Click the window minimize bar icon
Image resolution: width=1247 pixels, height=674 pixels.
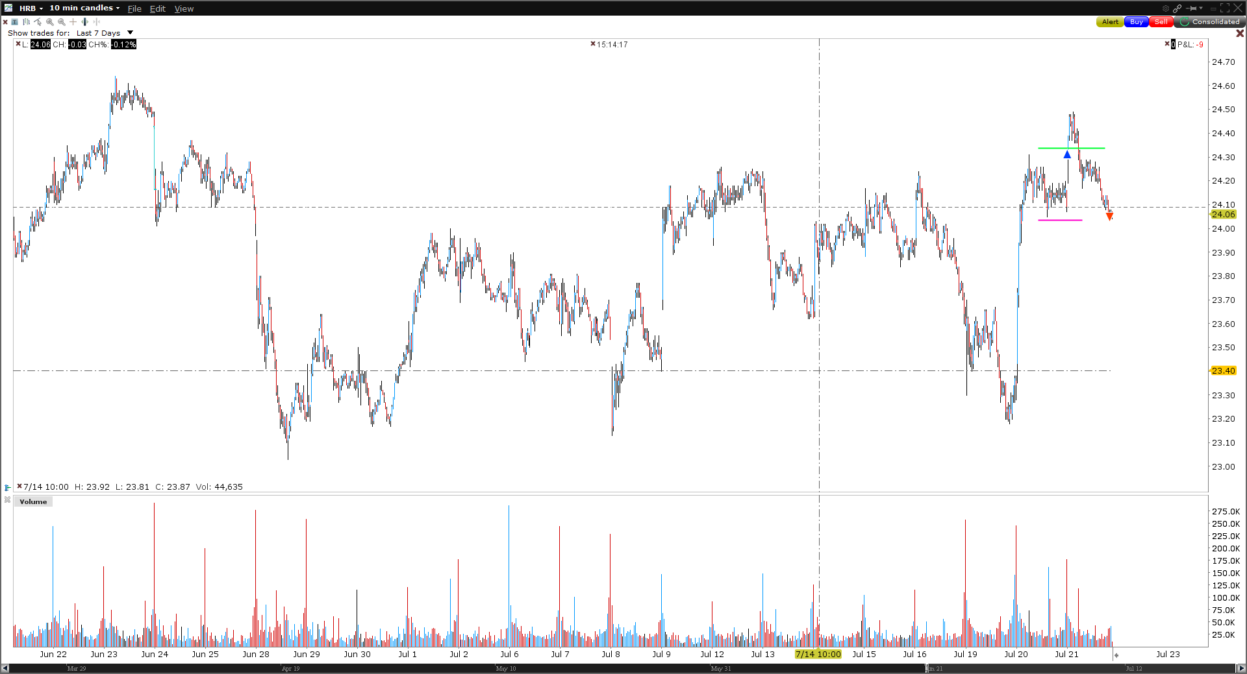coord(1213,8)
